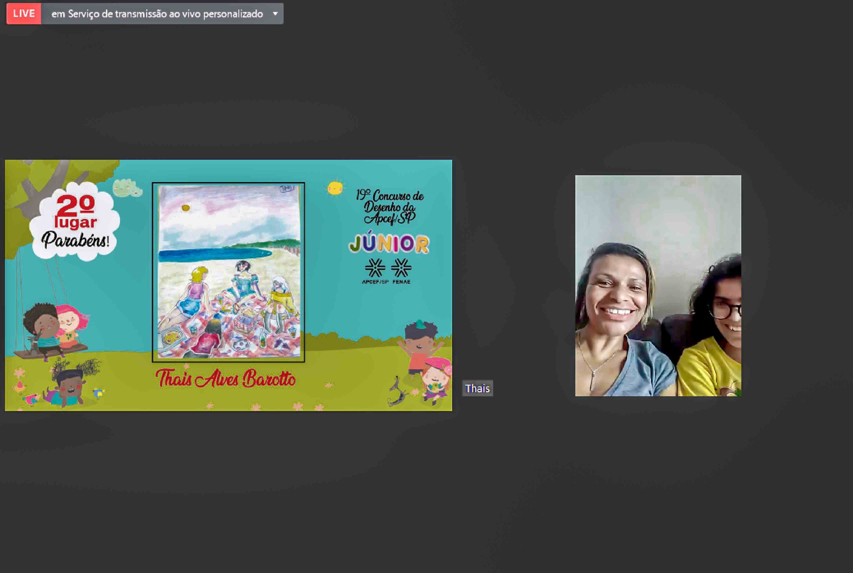The height and width of the screenshot is (573, 853).
Task: Click the girl with pink beret illustration
Action: tap(436, 380)
